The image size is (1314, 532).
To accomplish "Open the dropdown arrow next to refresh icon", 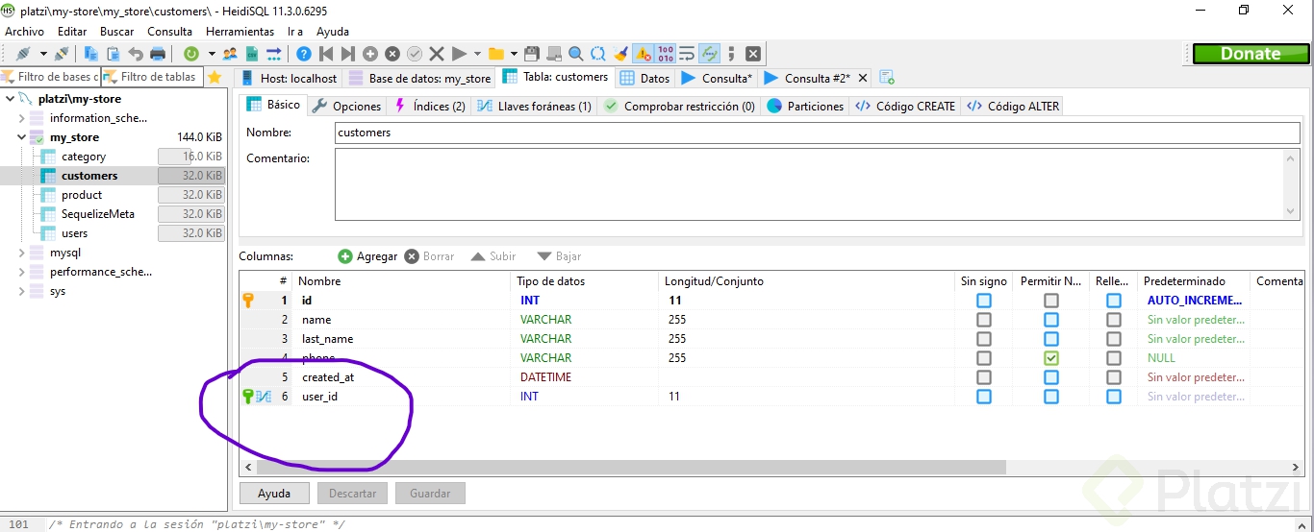I will tap(211, 54).
